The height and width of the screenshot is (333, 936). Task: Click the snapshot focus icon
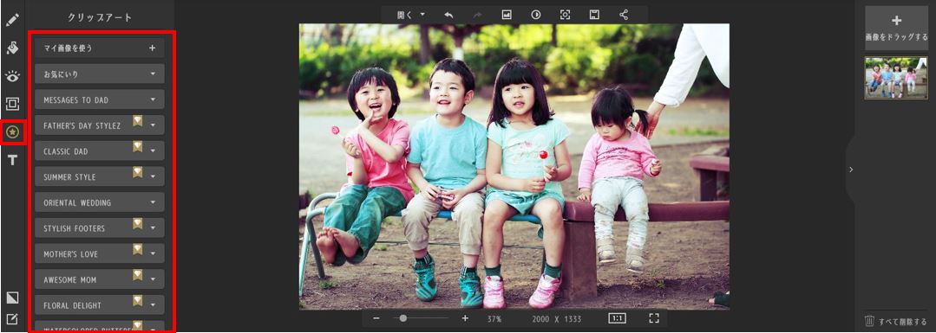tap(566, 15)
